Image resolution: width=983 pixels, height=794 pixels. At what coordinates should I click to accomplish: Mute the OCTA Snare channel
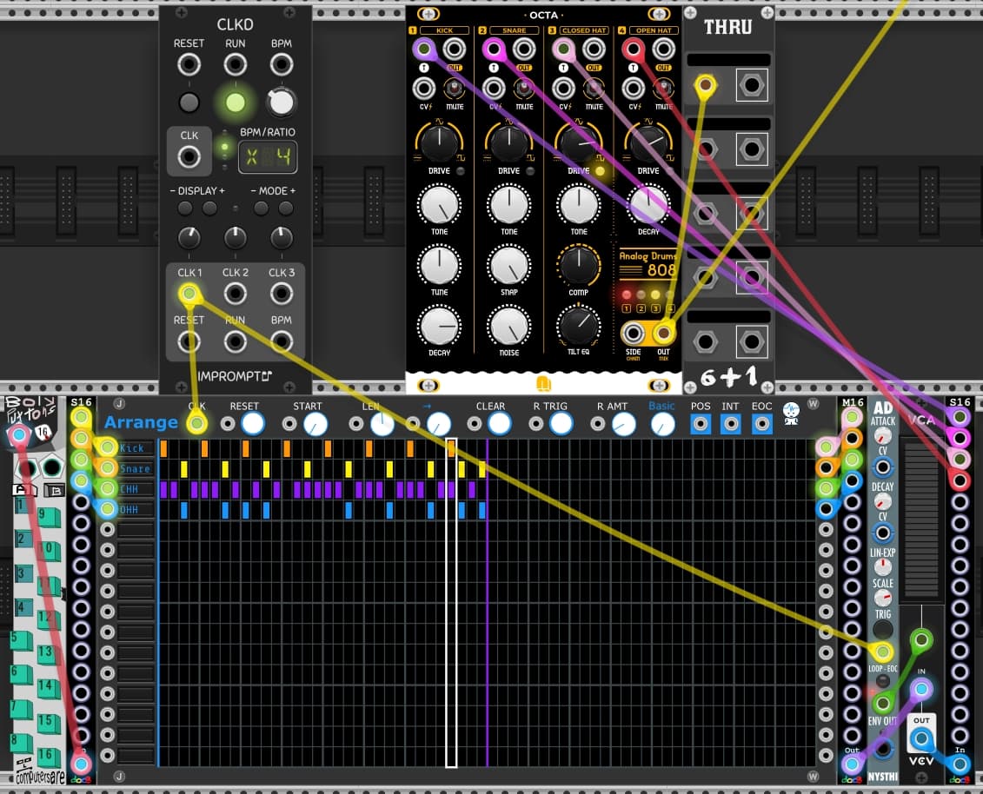(523, 89)
